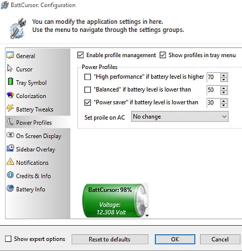Increase the Power saver level value

[x=224, y=101]
